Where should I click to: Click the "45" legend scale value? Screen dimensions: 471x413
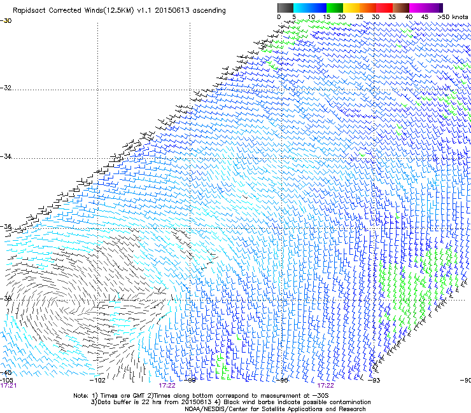425,17
